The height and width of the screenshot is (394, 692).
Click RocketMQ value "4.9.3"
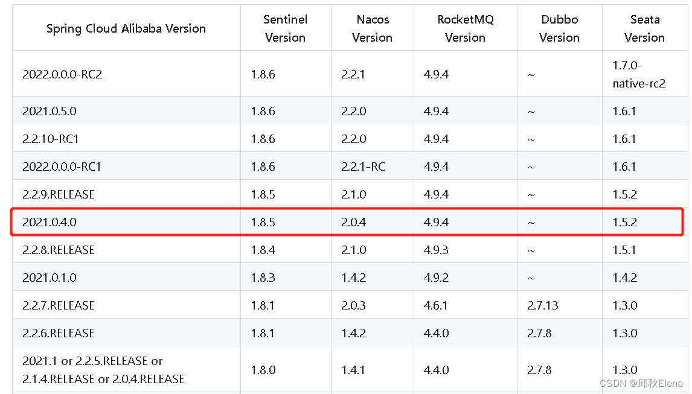[436, 250]
